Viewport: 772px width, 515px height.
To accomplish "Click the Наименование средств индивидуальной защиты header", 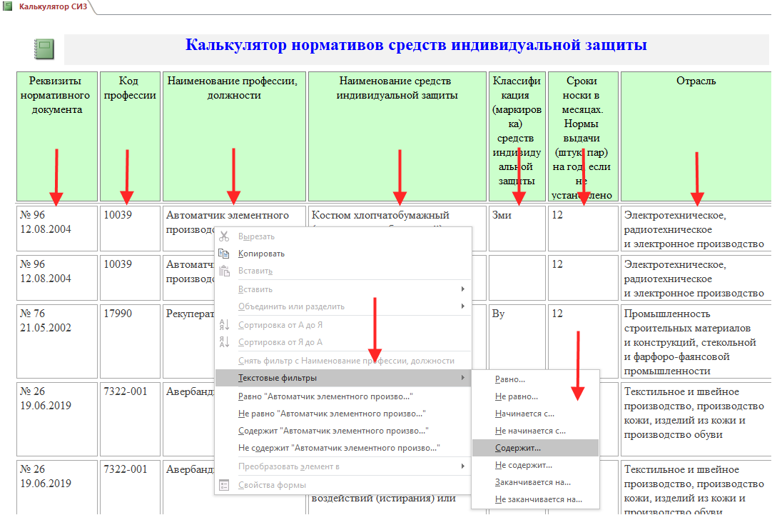I will pos(397,136).
